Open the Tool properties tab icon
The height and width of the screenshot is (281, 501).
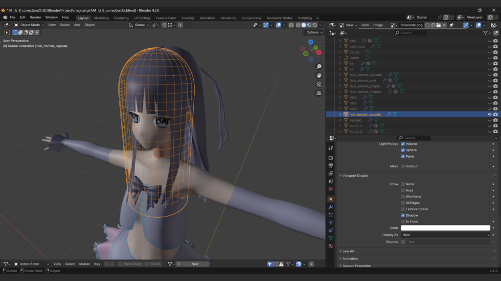tap(331, 148)
